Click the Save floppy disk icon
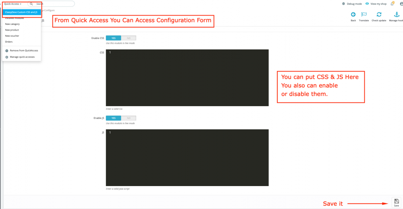 coord(396,201)
